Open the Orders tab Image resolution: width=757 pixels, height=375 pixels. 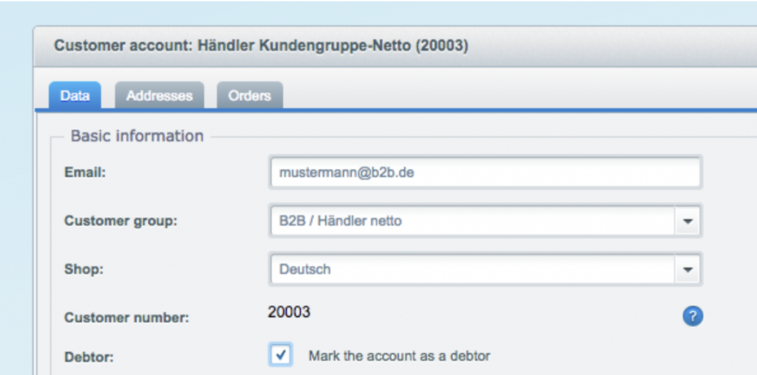[x=249, y=96]
